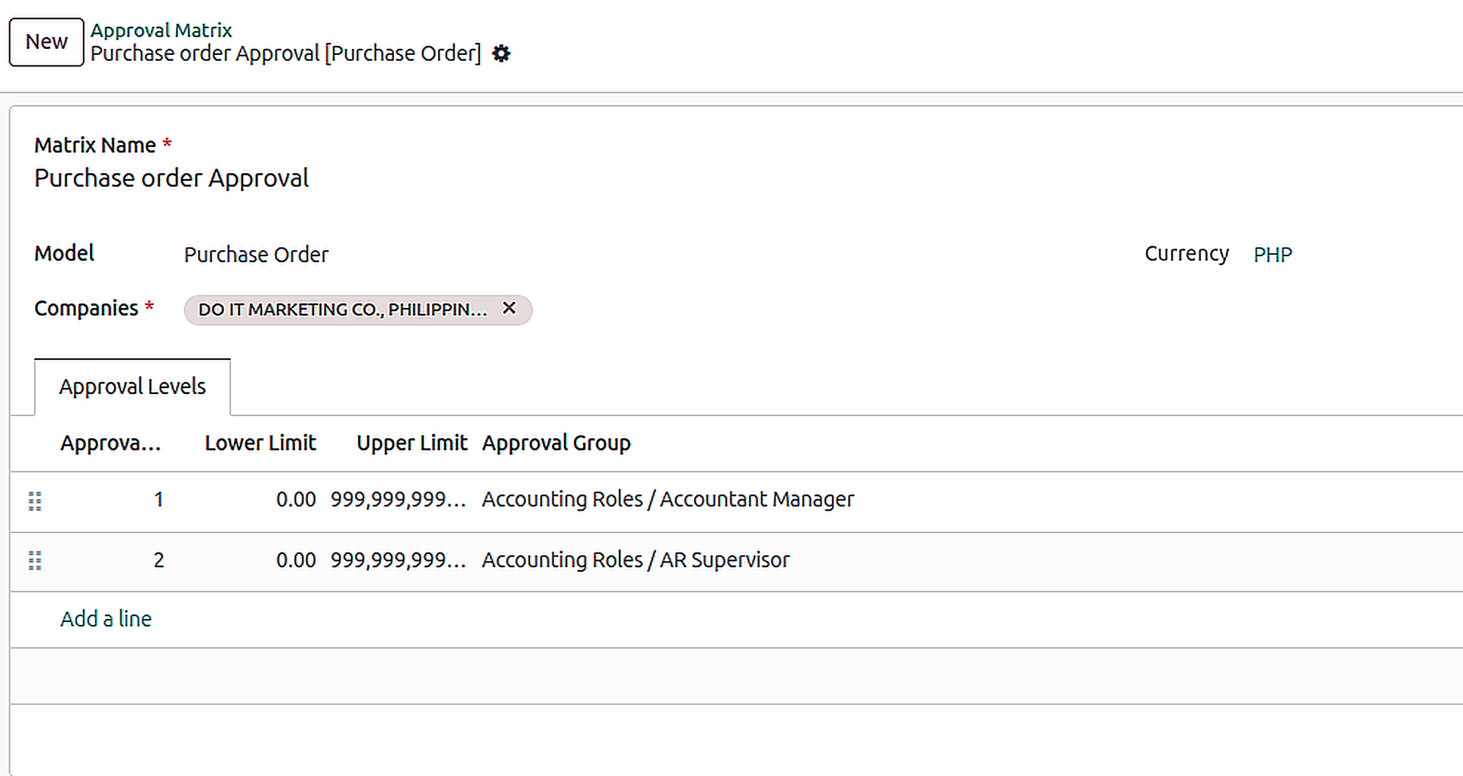
Task: Select Accountant Manager approval group cell
Action: 667,499
